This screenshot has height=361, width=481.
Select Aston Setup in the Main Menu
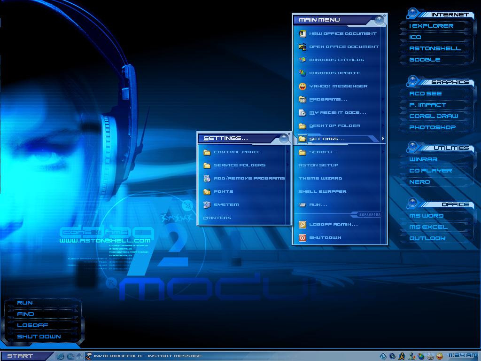point(318,165)
